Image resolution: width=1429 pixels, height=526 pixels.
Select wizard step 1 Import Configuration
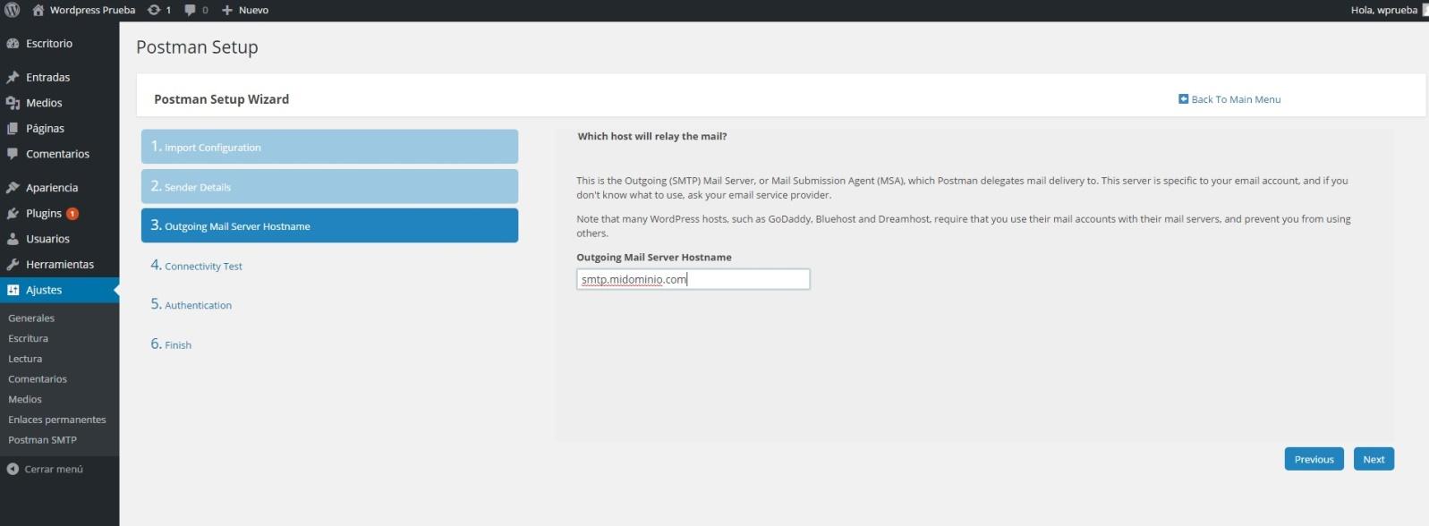pos(329,147)
